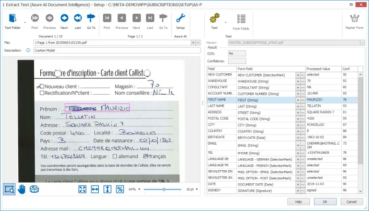Screen dimensions: 369x211
Task: Select the BIRTHDATE row
Action: [x=282, y=137]
